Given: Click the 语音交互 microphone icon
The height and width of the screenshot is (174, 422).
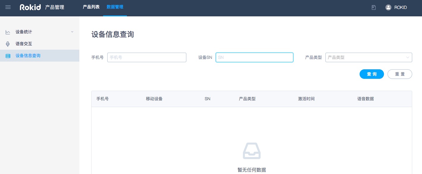Looking at the screenshot, I should 8,44.
